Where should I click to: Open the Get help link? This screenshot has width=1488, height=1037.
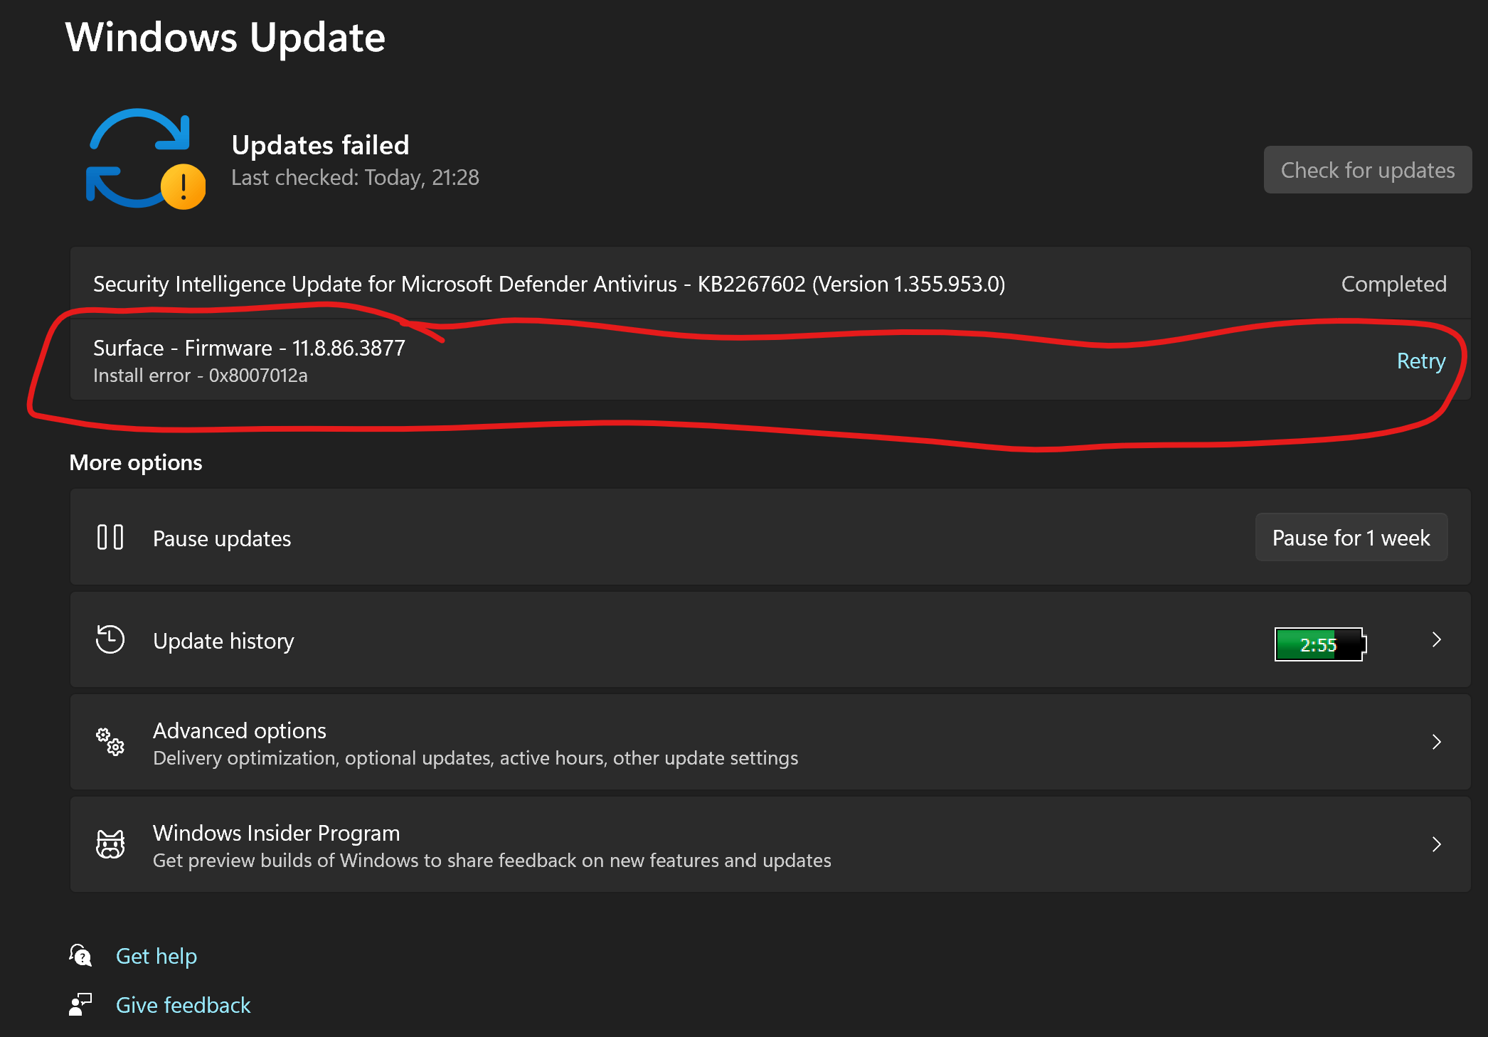[x=156, y=956]
